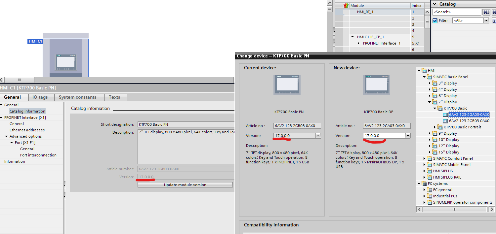
Task: Expand the 12'' Display folder
Action: click(x=430, y=146)
